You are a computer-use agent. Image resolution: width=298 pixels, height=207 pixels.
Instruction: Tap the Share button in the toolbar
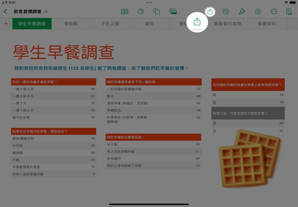(210, 12)
